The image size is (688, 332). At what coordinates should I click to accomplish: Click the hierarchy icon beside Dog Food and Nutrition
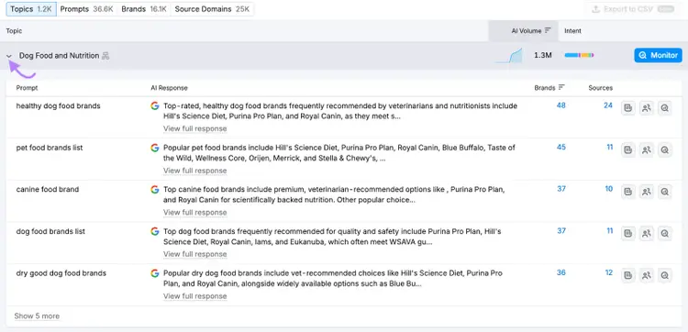(105, 56)
